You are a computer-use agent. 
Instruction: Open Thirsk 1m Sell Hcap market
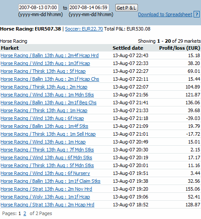[48, 134]
